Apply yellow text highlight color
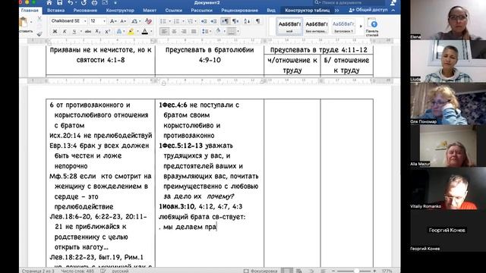 [131, 31]
